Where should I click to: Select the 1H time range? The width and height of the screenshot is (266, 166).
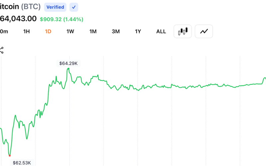click(27, 32)
